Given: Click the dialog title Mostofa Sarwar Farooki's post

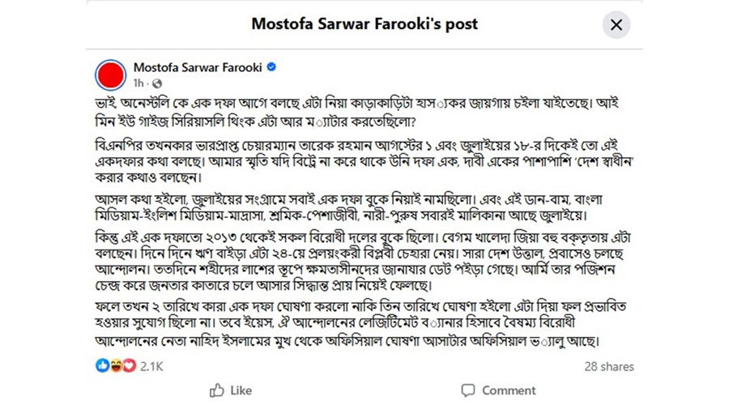Looking at the screenshot, I should 364,23.
